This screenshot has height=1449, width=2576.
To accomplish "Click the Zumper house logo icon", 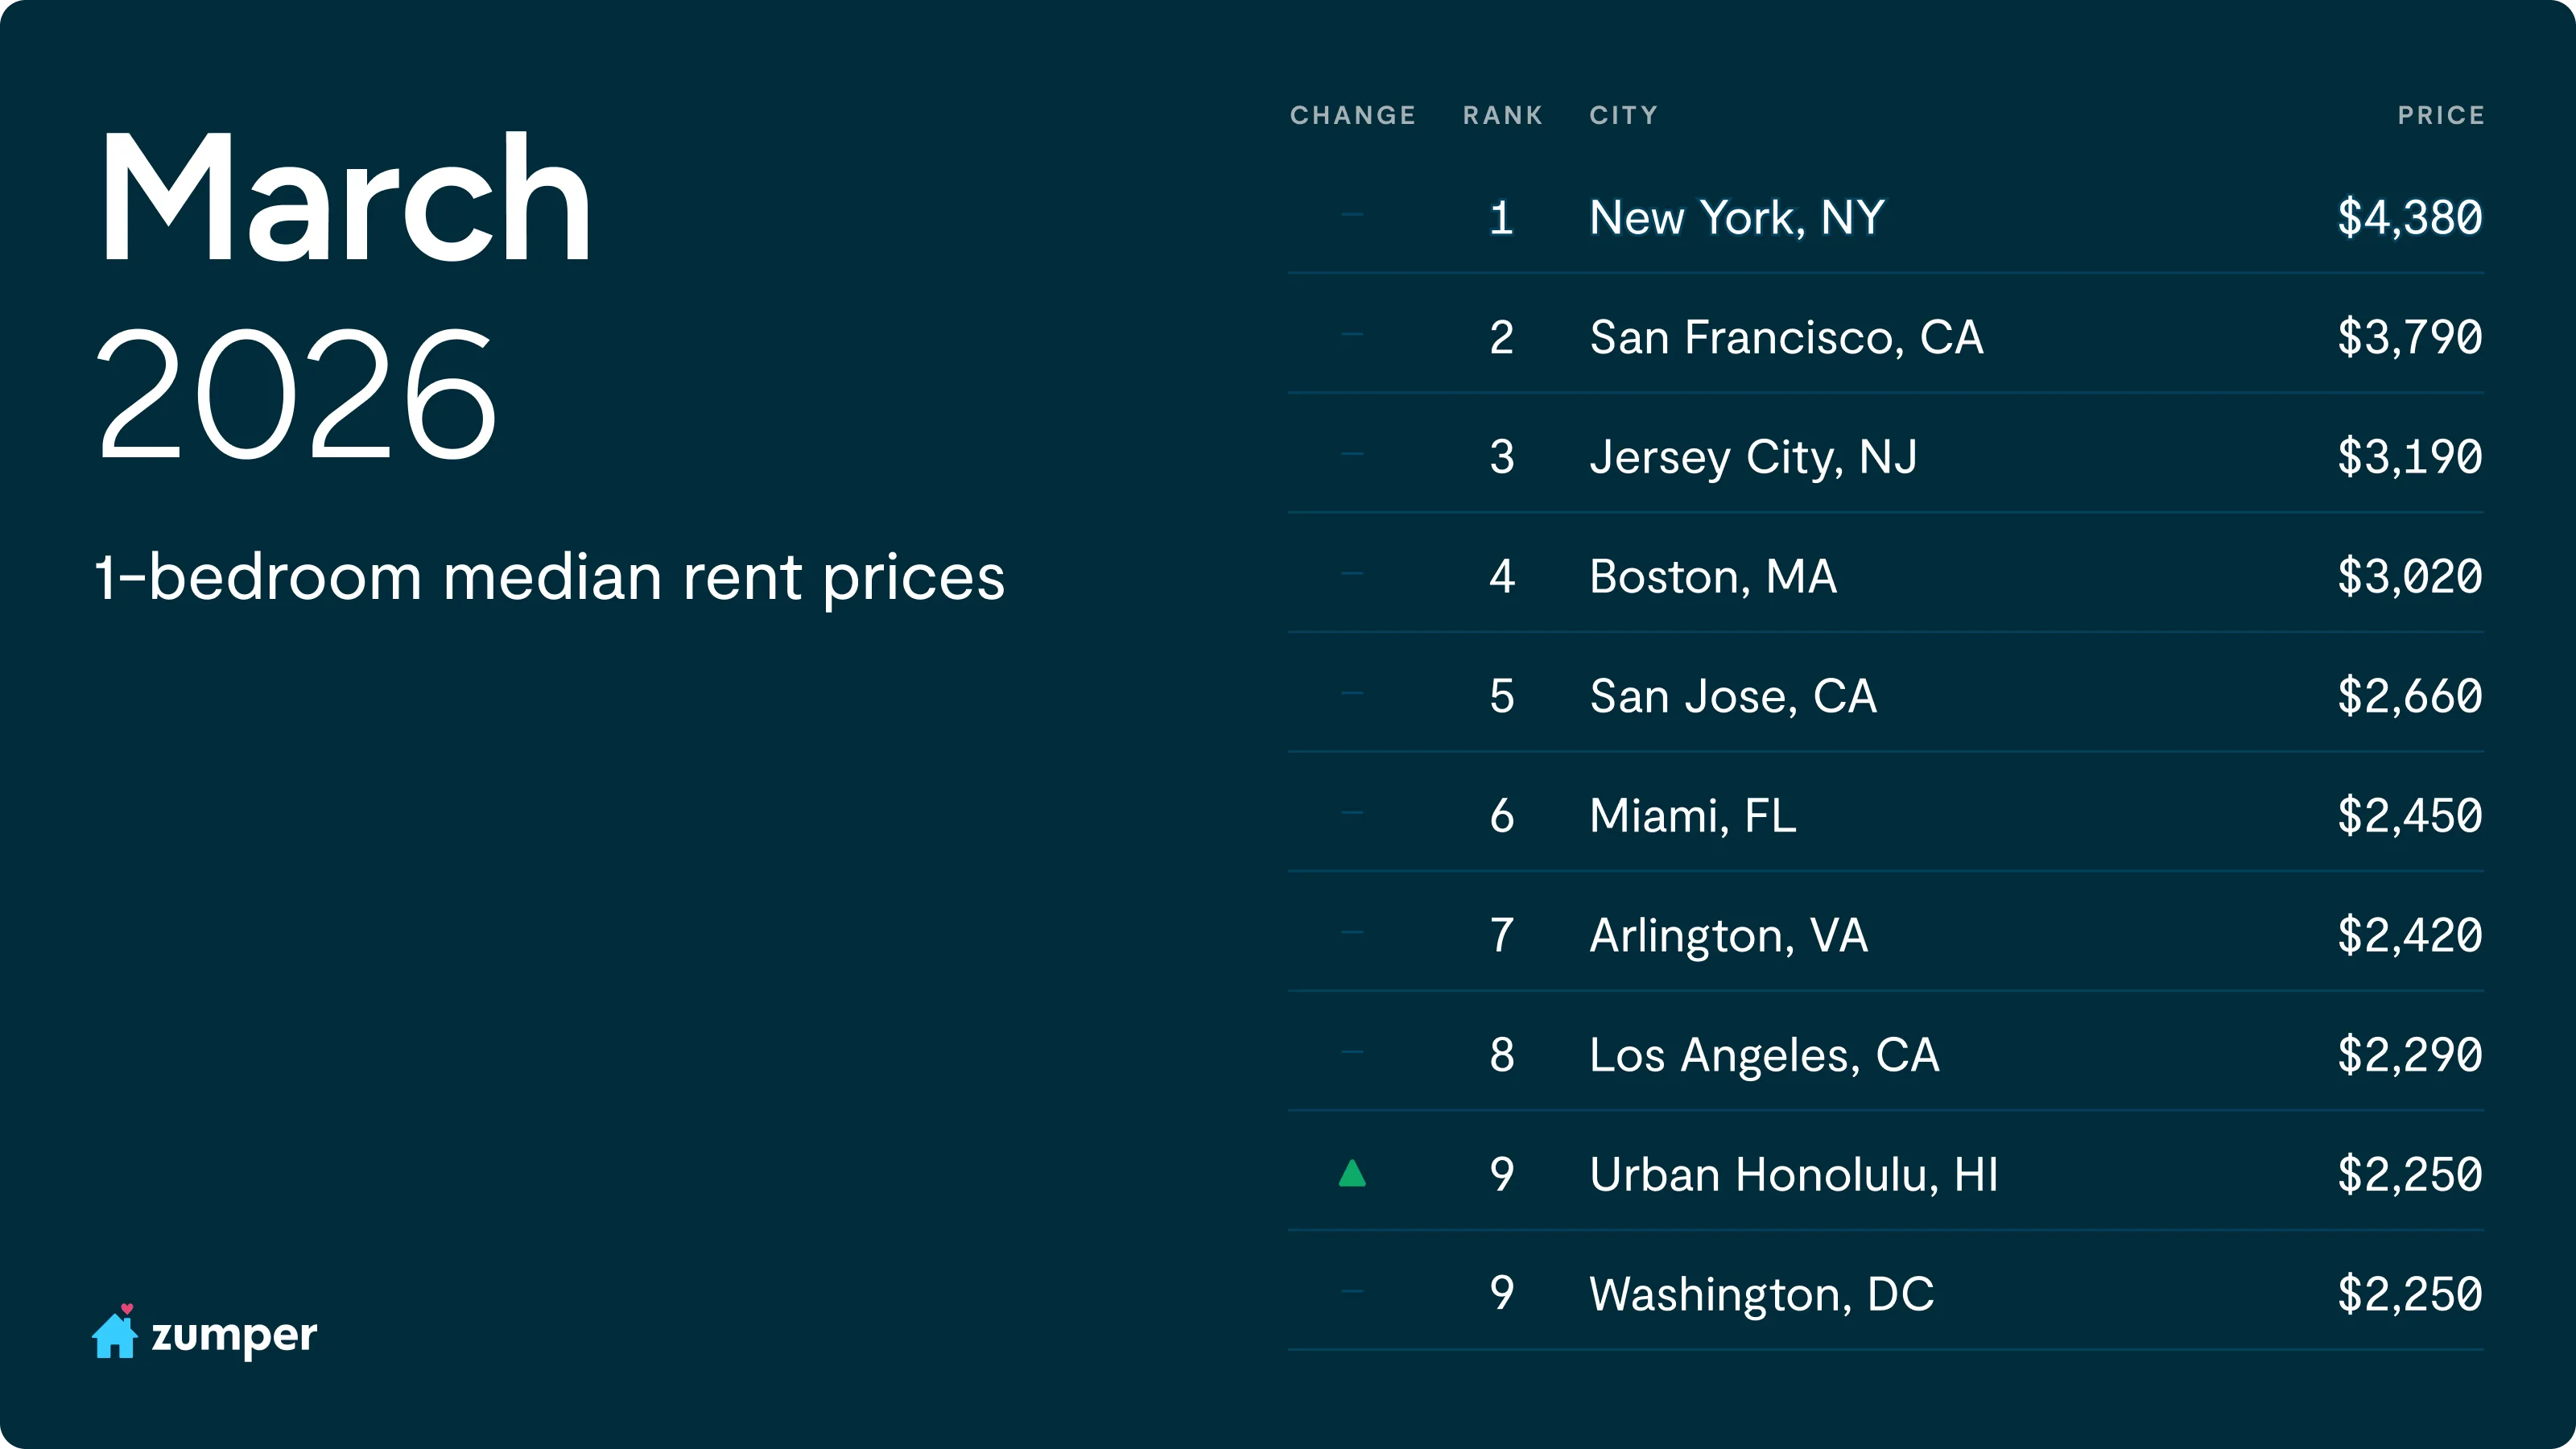I will coord(115,1334).
